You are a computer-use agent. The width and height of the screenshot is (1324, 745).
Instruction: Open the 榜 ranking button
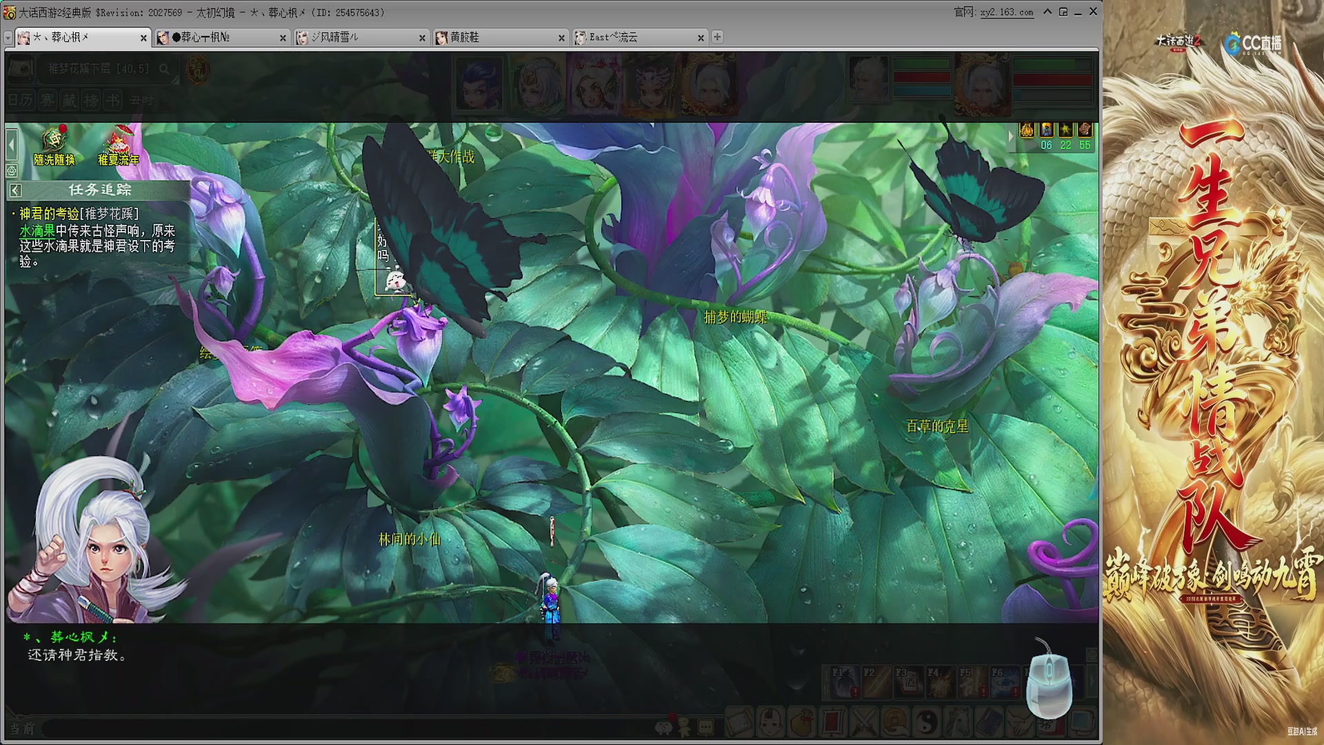pyautogui.click(x=92, y=101)
